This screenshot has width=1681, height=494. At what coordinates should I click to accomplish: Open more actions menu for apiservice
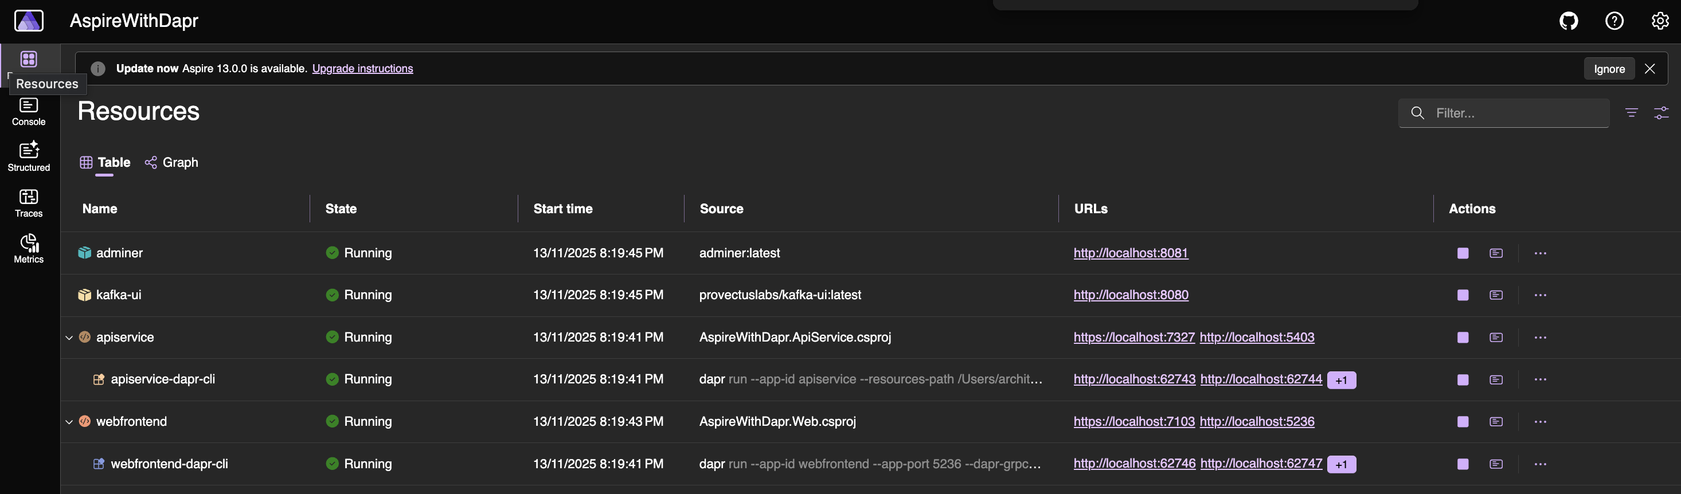(1540, 338)
